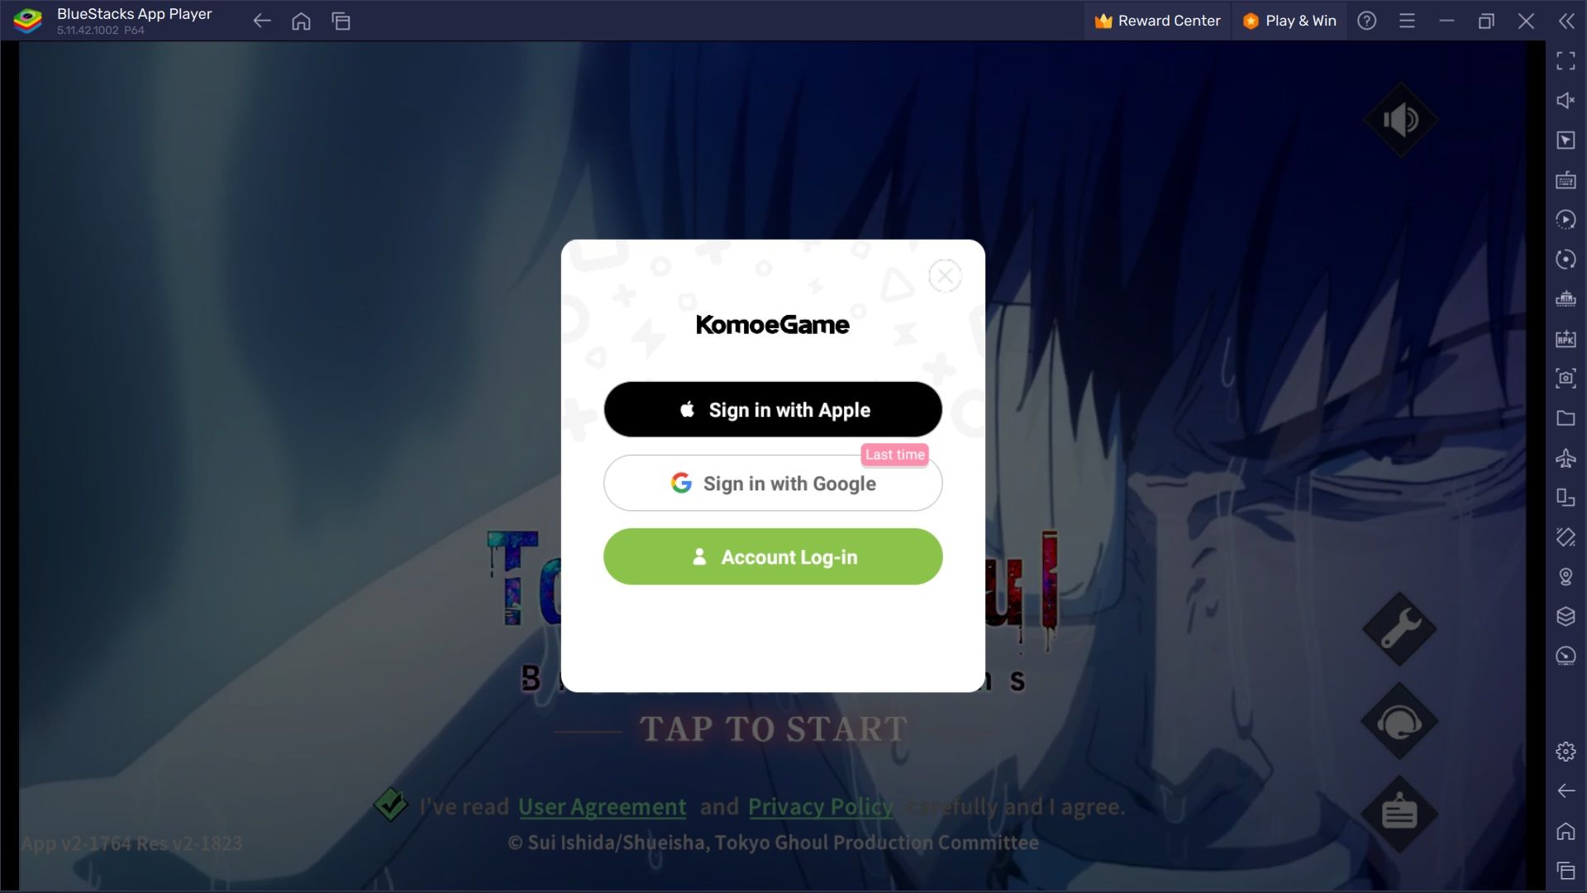Click the Privacy Policy link

tap(821, 807)
